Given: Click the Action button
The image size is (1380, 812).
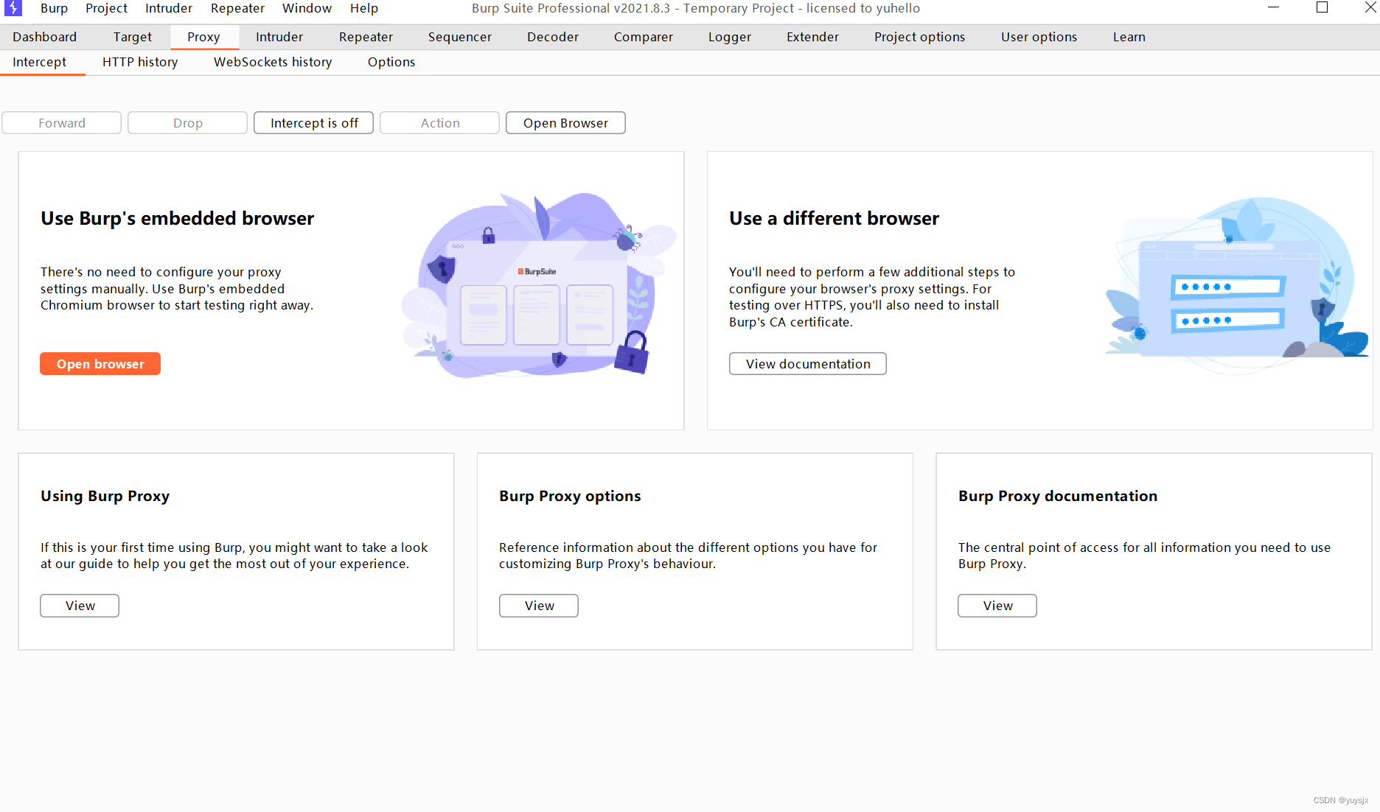Looking at the screenshot, I should 440,123.
